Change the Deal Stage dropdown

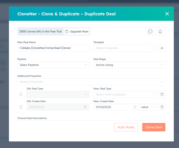pyautogui.click(x=129, y=65)
